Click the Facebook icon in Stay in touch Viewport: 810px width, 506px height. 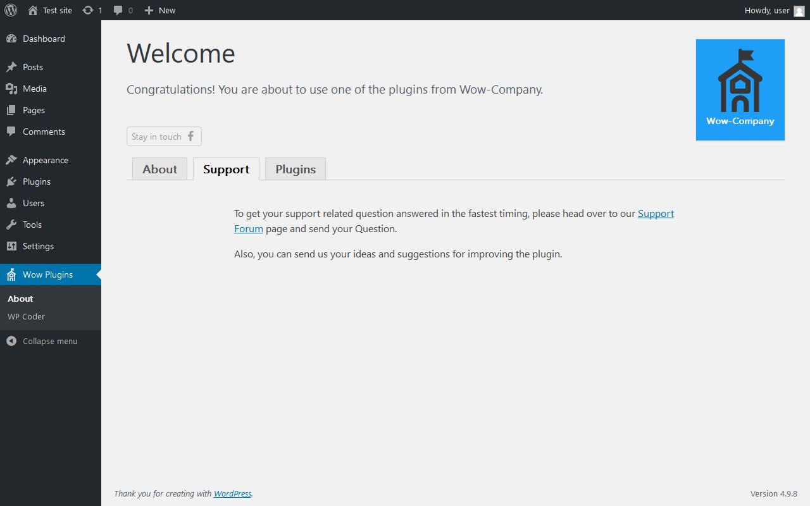tap(190, 136)
